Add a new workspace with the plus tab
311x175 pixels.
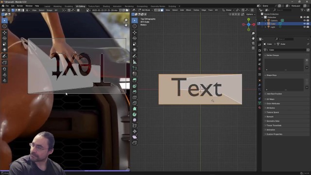click(x=179, y=6)
